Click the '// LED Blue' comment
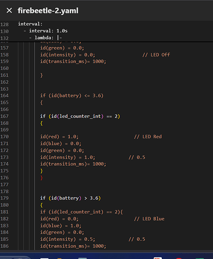 (x=149, y=219)
